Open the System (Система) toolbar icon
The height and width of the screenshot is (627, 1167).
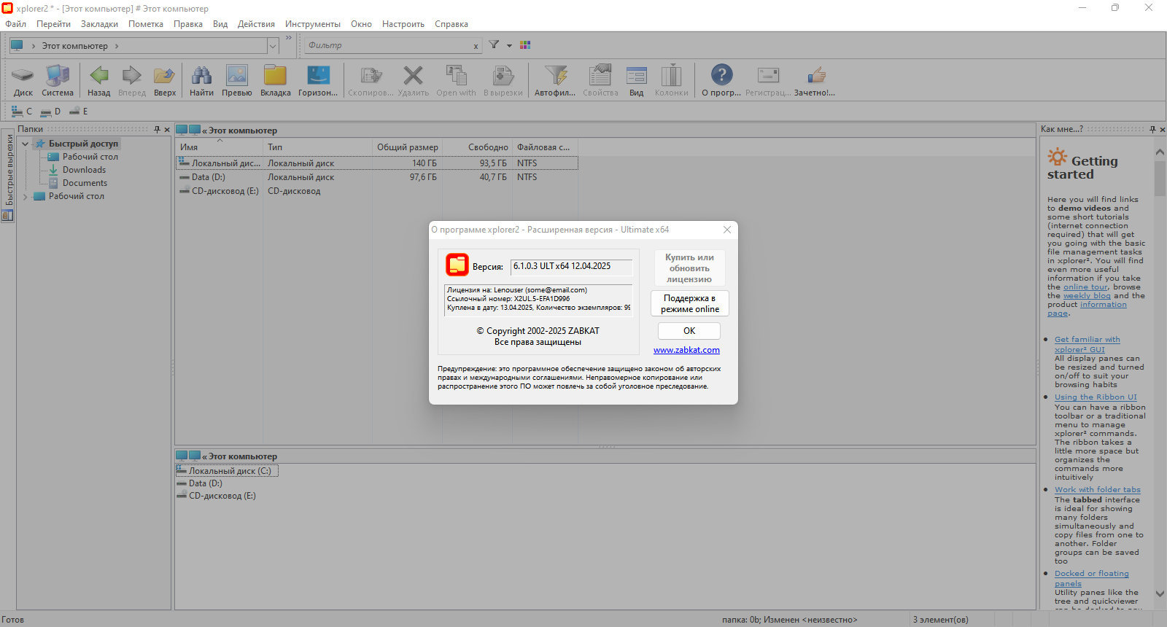pyautogui.click(x=57, y=76)
